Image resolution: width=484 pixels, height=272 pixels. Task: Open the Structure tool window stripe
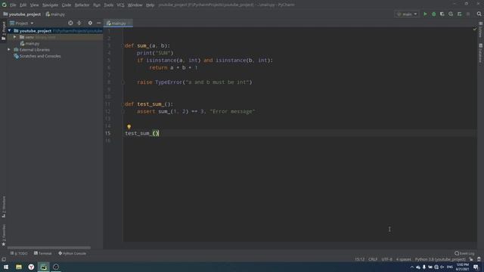[x=4, y=207]
